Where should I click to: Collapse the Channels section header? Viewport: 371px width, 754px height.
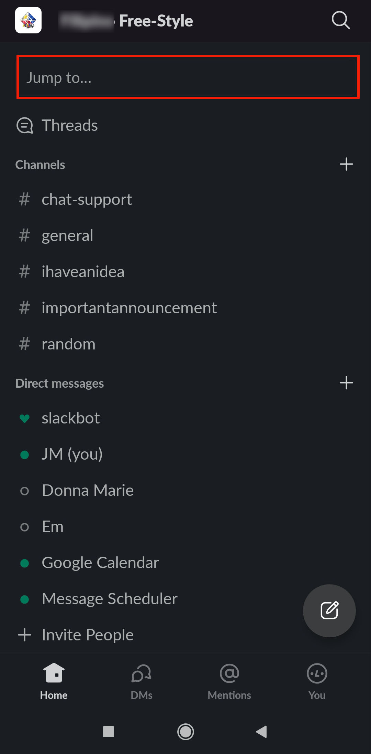tap(40, 165)
